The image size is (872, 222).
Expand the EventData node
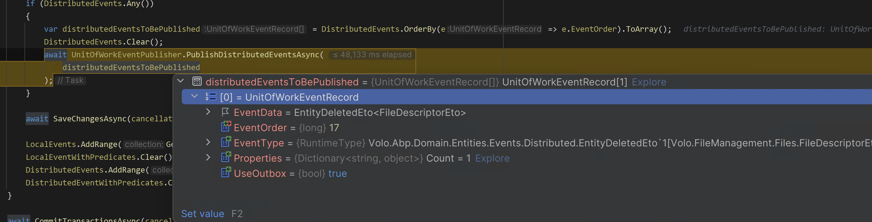[208, 112]
